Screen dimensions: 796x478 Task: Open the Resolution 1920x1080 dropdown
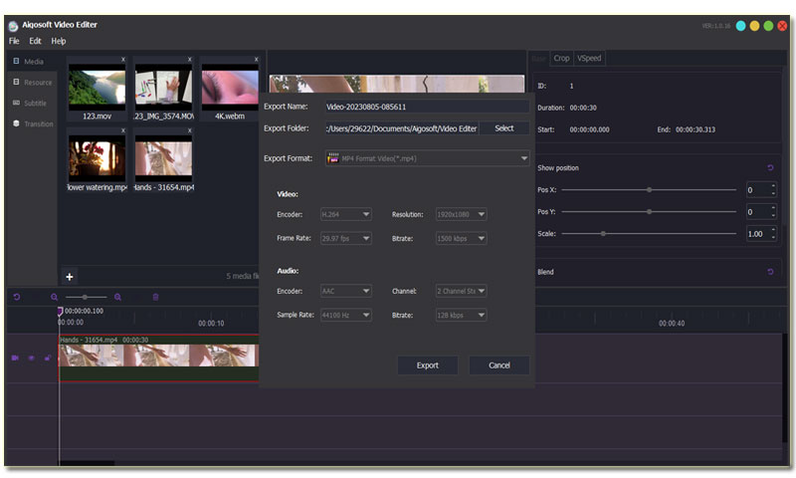[461, 214]
